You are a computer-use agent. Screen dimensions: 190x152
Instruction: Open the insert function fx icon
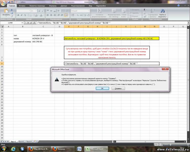tap(34, 23)
